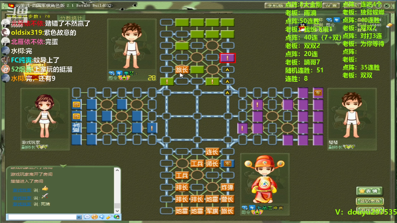Click the 年 badge under top player
Image resolution: width=397 pixels, height=223 pixels.
119,73
